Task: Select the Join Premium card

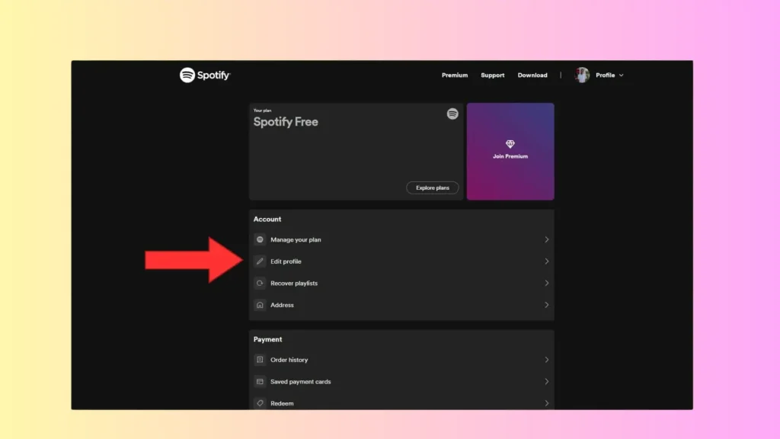Action: [x=510, y=151]
